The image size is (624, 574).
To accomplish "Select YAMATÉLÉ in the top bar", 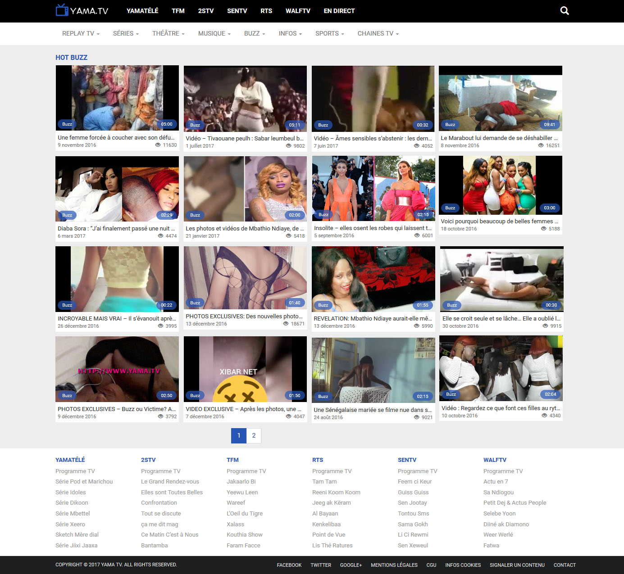I will [x=142, y=11].
